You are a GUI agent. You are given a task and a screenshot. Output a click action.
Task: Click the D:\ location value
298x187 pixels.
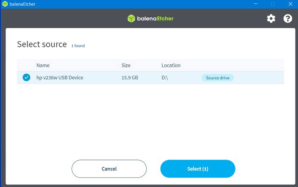165,78
